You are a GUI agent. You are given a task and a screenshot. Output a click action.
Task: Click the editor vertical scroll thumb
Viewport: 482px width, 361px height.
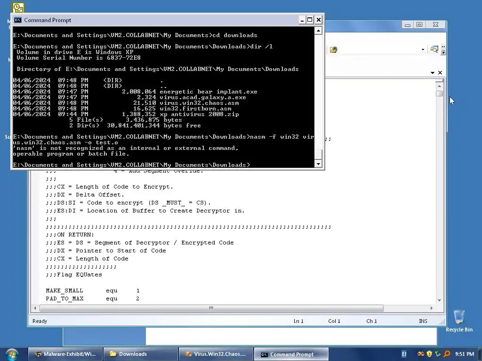tap(439, 94)
